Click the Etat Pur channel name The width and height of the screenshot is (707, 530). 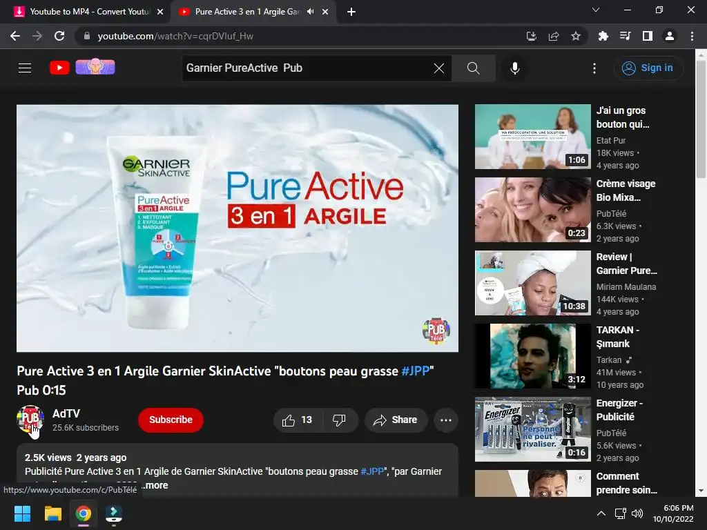click(x=610, y=141)
